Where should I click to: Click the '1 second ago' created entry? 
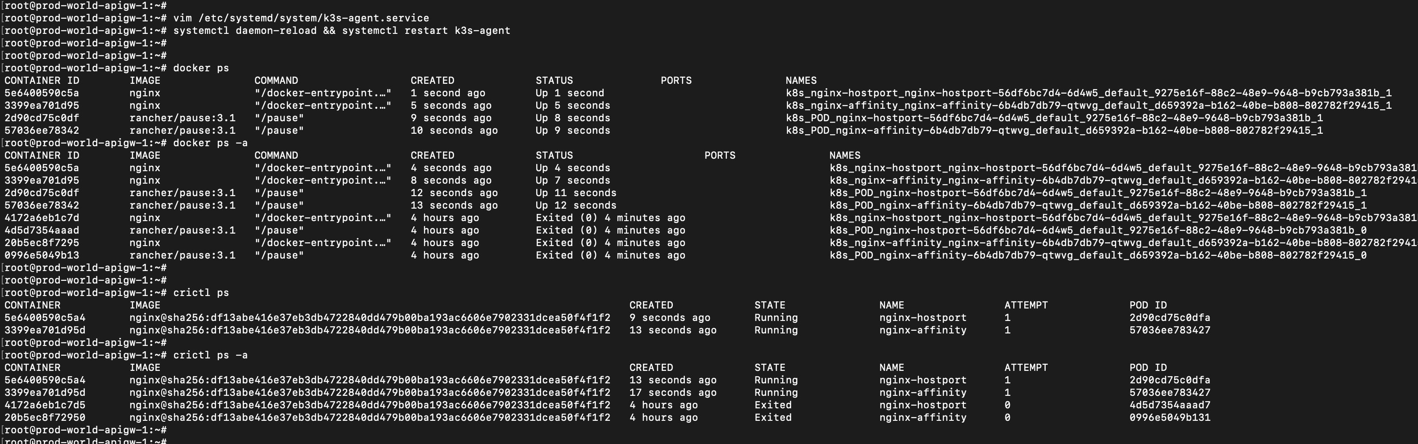[448, 94]
